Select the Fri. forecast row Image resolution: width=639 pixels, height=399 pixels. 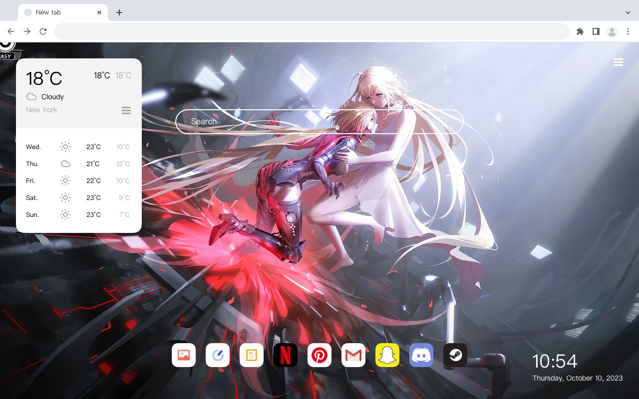(x=79, y=181)
